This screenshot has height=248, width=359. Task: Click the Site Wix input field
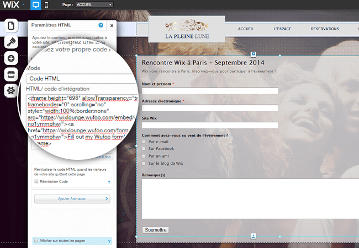pyautogui.click(x=210, y=125)
